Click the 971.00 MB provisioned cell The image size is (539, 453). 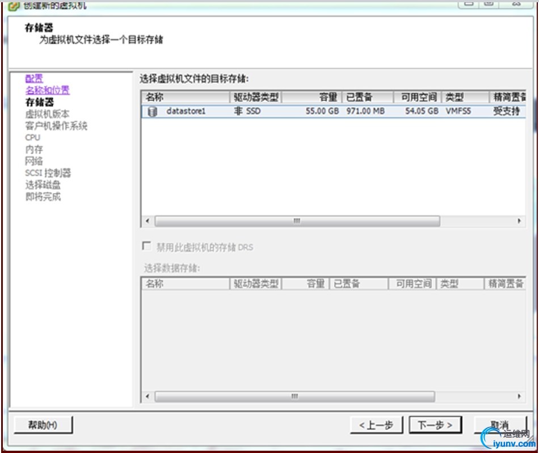coord(365,111)
